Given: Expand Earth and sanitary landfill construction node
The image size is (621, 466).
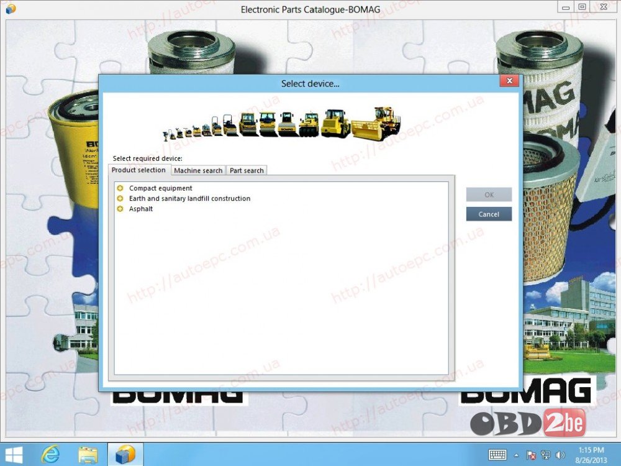Looking at the screenshot, I should (120, 199).
